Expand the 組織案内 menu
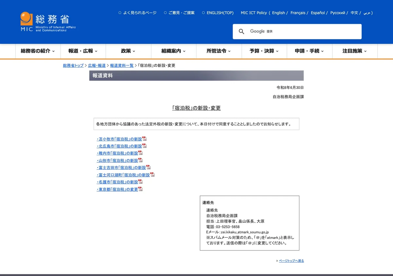The height and width of the screenshot is (276, 393). (x=174, y=51)
